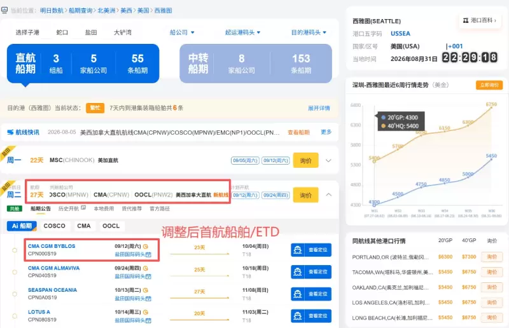Image resolution: width=509 pixels, height=328 pixels.
Task: Filter schedules by OOCL
Action: (x=111, y=226)
